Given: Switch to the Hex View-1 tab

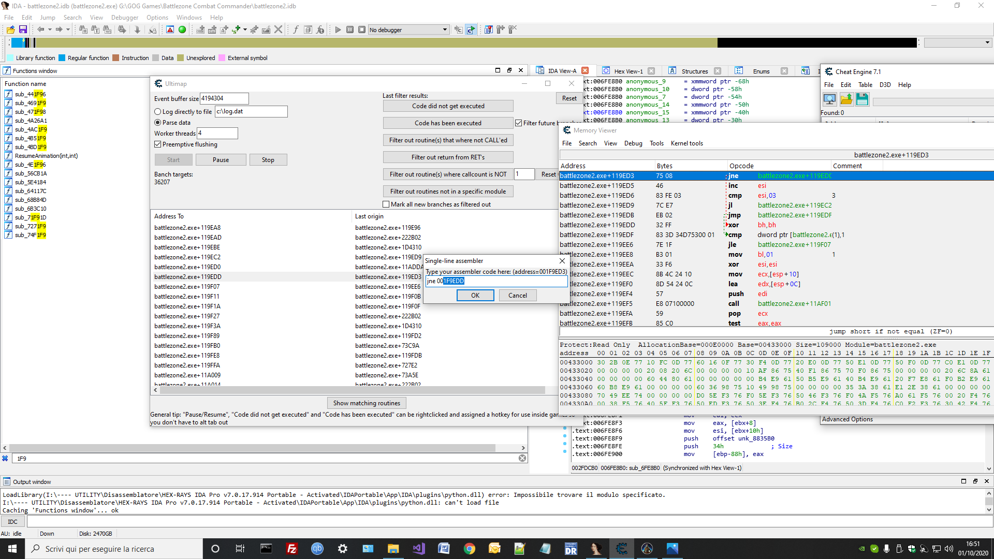Looking at the screenshot, I should pyautogui.click(x=628, y=71).
